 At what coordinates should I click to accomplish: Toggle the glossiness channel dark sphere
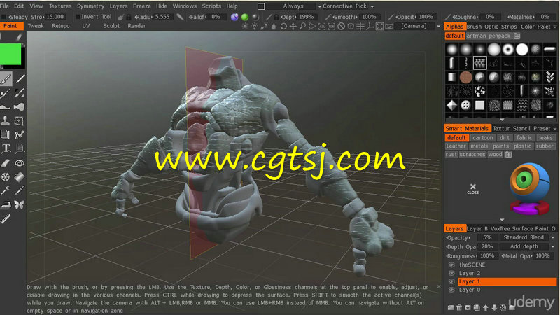coord(255,17)
